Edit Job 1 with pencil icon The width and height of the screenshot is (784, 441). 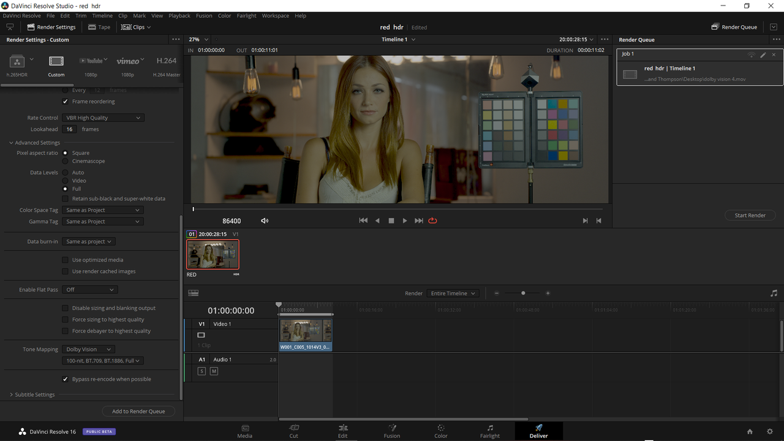763,55
